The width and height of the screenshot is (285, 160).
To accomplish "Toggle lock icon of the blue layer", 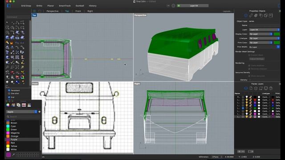I will (x=251, y=105).
